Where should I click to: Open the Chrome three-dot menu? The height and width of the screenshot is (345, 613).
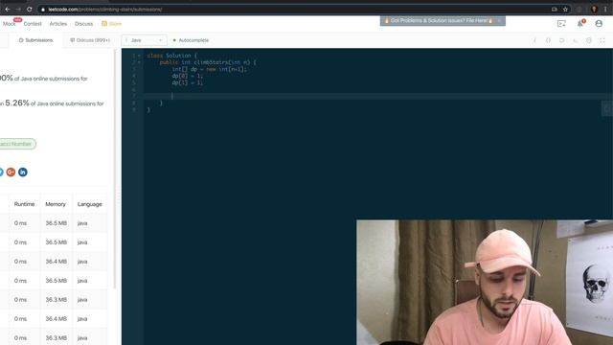coord(604,9)
